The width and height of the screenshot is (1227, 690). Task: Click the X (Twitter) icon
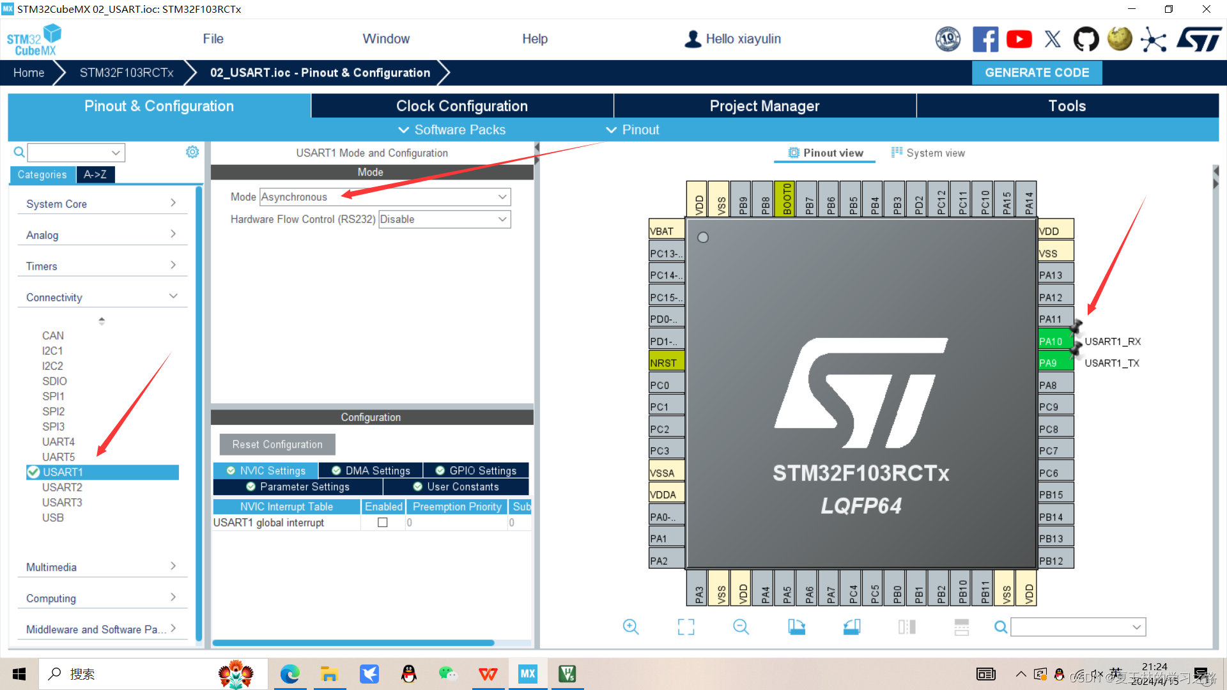(x=1053, y=39)
